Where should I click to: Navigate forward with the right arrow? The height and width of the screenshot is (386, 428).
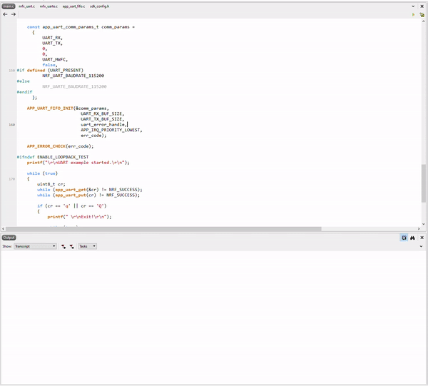(x=14, y=14)
